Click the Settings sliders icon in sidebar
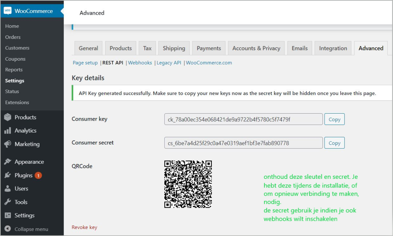 pos(8,215)
